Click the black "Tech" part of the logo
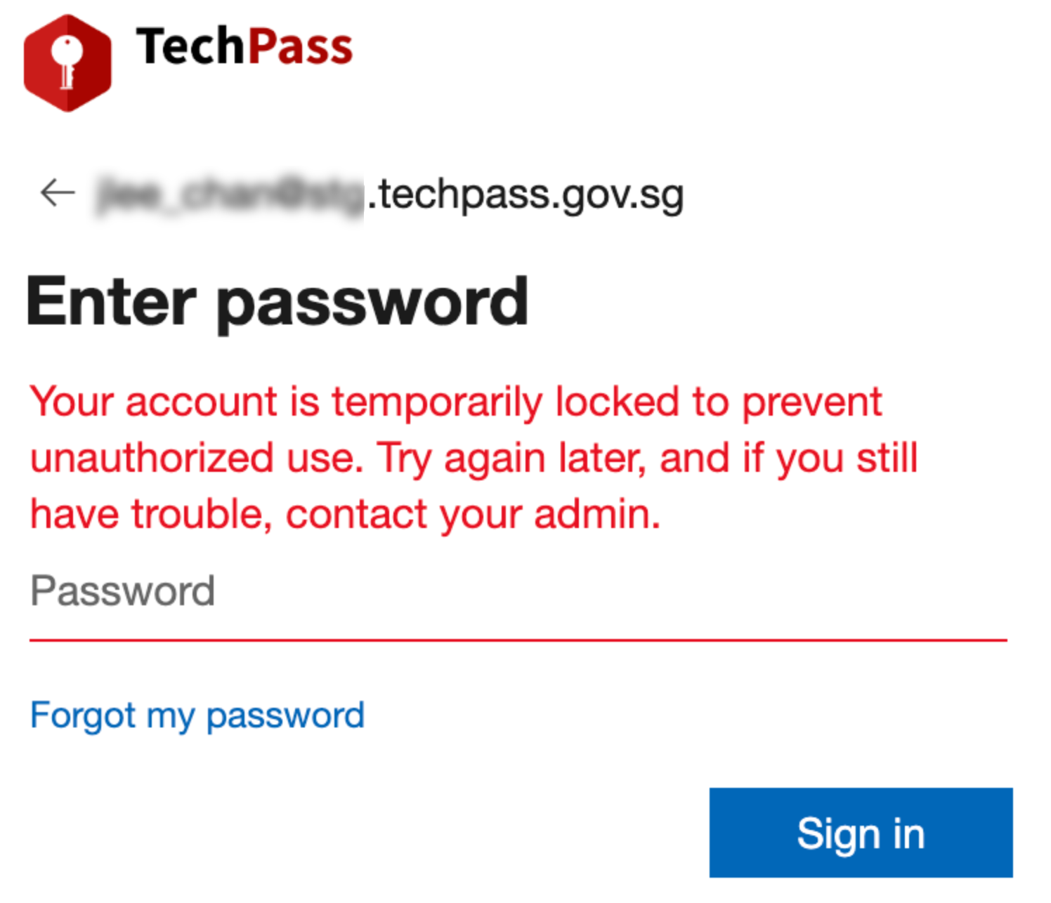This screenshot has height=903, width=1051. coord(189,47)
